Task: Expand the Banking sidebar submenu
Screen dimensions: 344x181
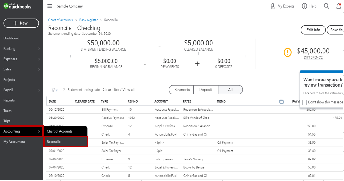Action: point(39,49)
